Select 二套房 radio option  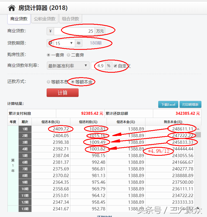pos(68,55)
